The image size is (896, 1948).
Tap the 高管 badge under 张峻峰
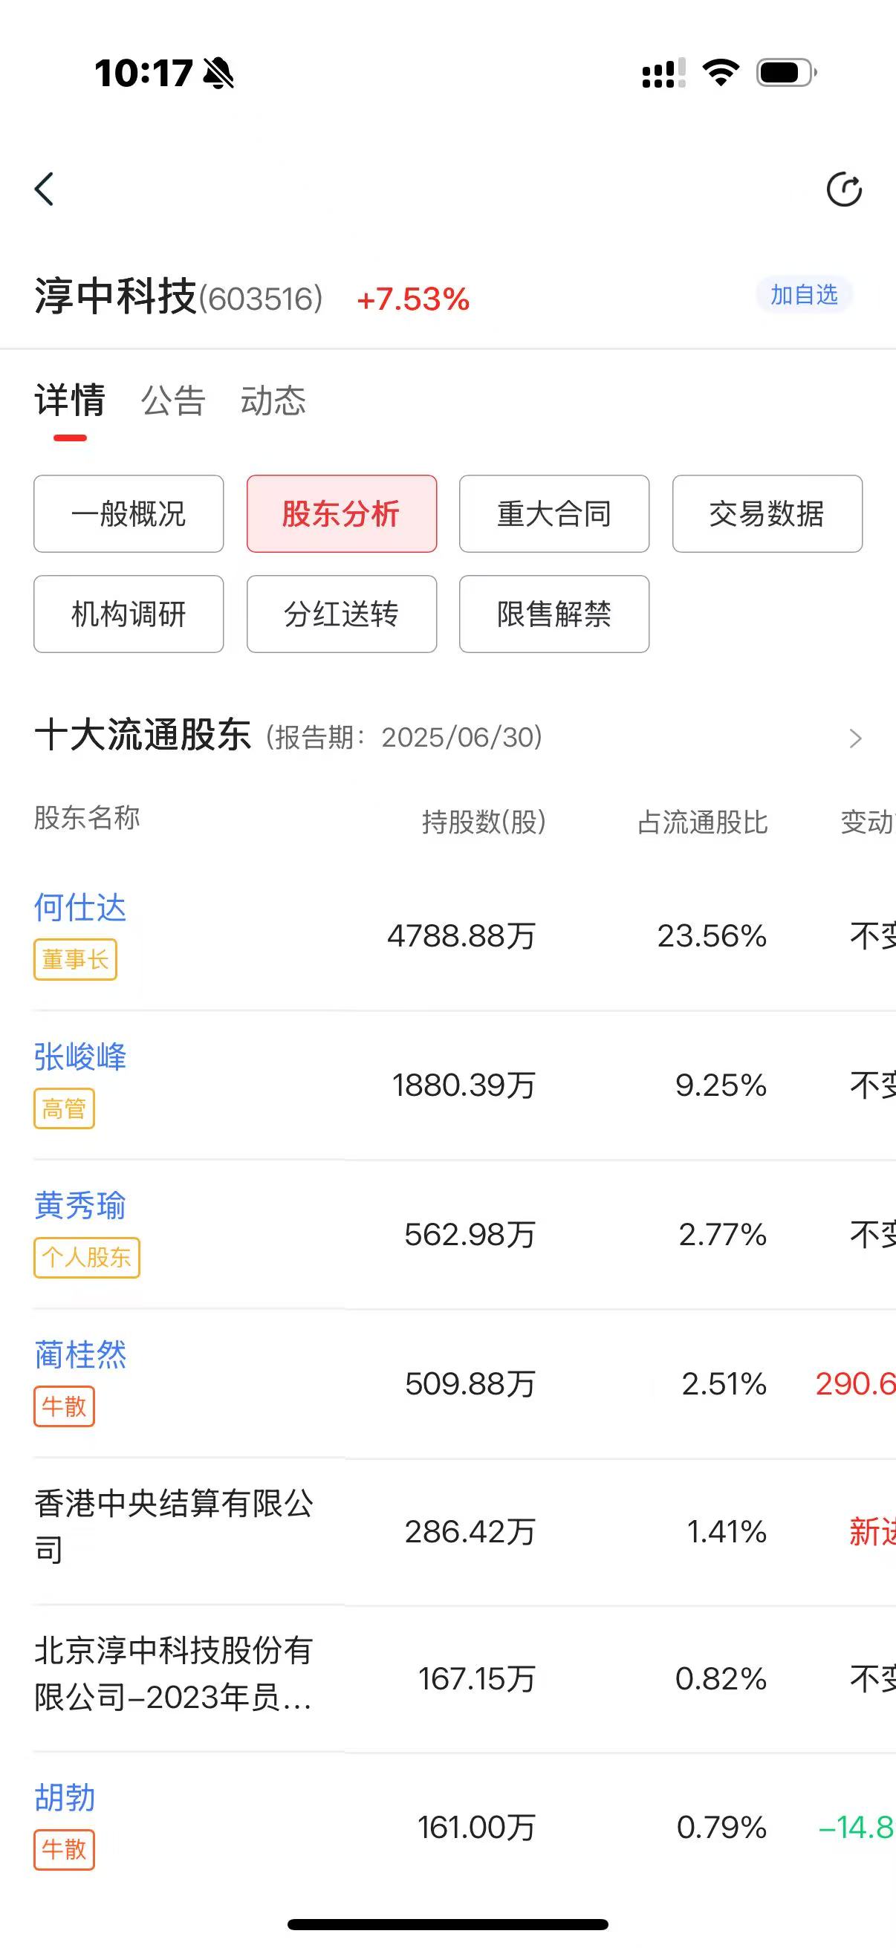[x=65, y=1108]
